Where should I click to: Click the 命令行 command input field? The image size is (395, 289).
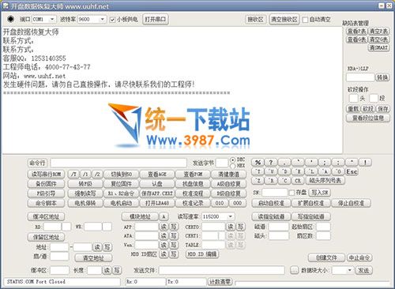pyautogui.click(x=118, y=163)
